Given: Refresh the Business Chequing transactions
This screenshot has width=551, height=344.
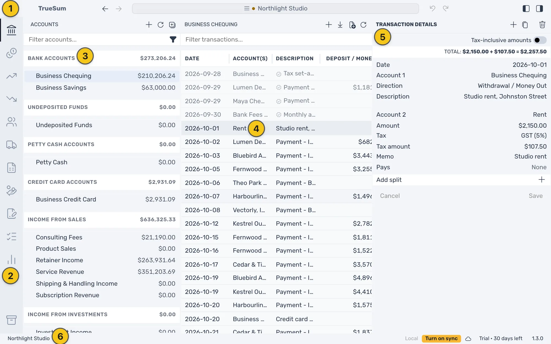Looking at the screenshot, I should point(363,24).
